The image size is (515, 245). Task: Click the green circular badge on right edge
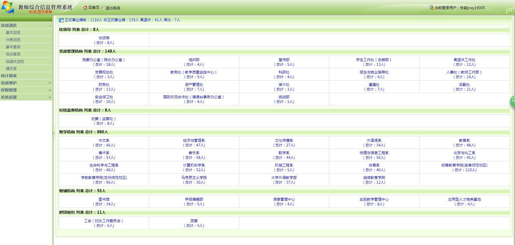coord(513,102)
